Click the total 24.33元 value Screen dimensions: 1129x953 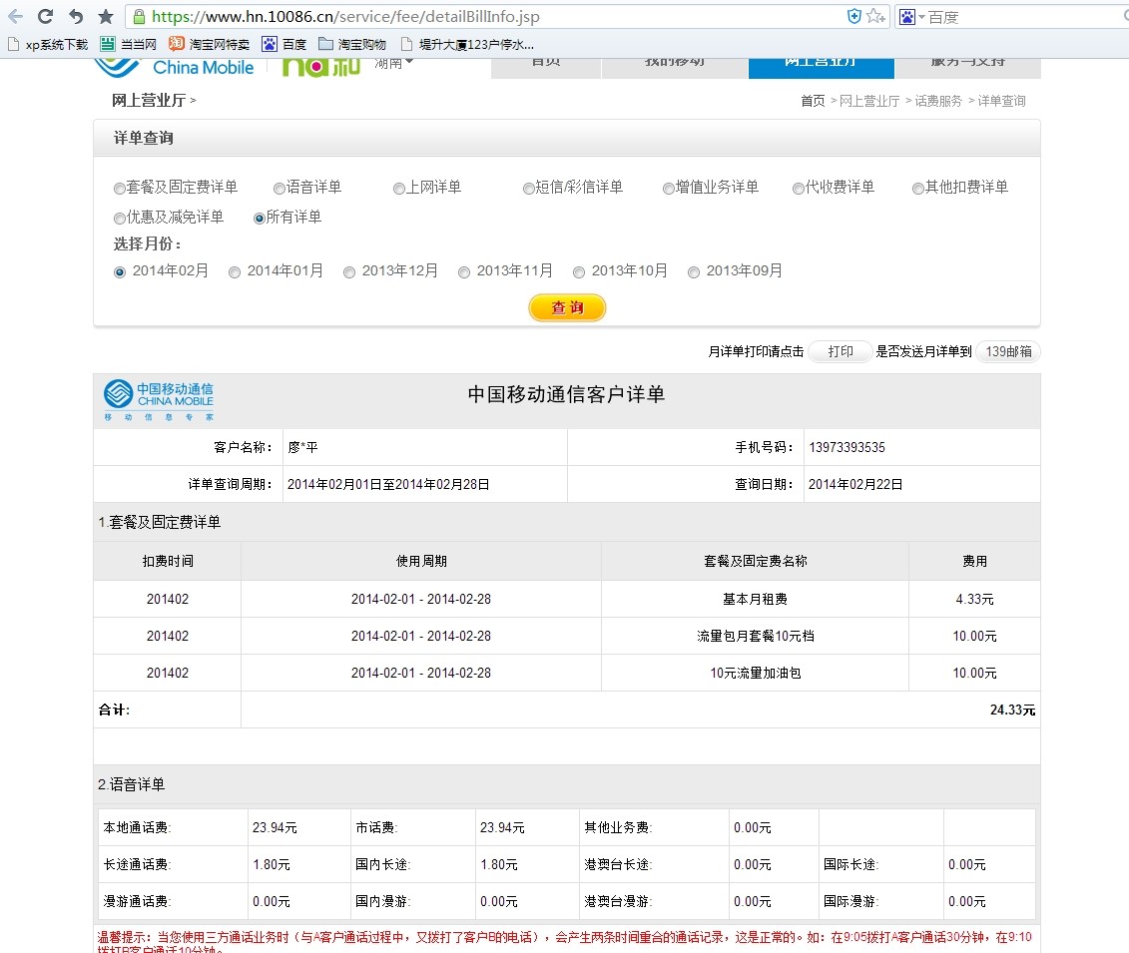click(x=1012, y=710)
